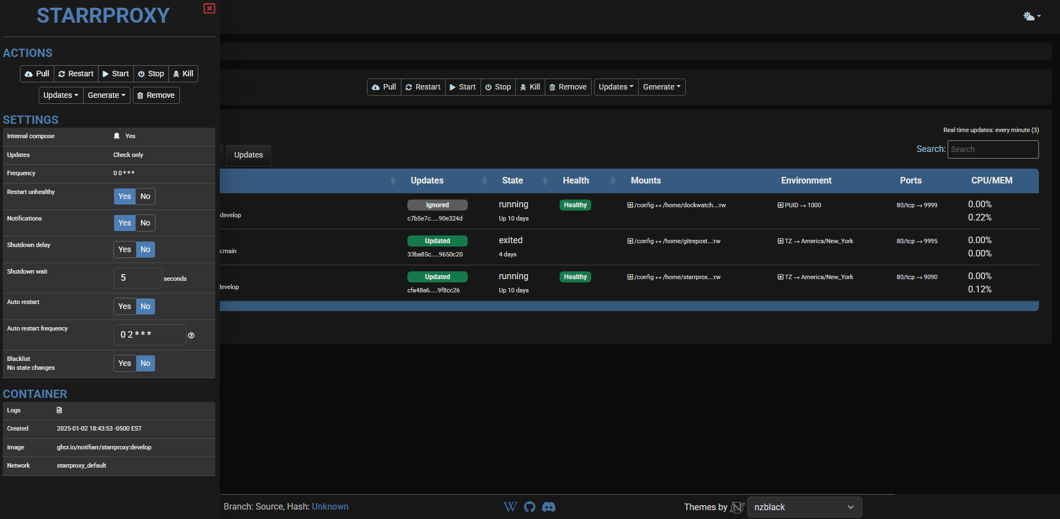Screen dimensions: 1060x519
Task: Enable Shutdown delay with Yes
Action: 125,249
